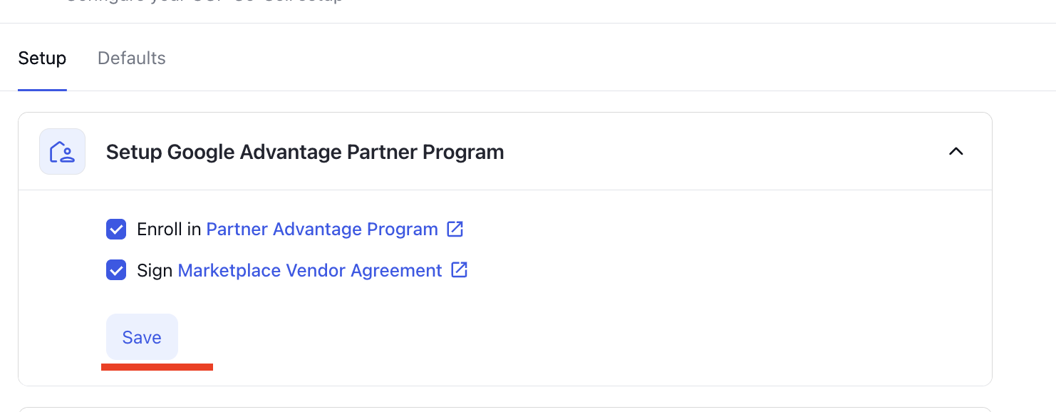Click the house-and-person partner program icon
1056x412 pixels.
coord(62,151)
